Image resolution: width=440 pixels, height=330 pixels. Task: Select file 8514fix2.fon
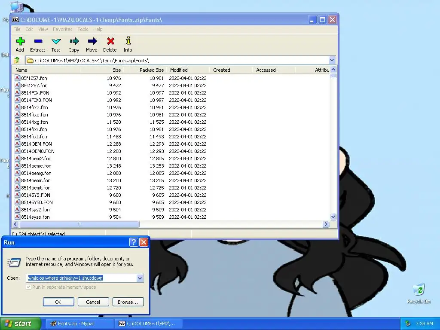point(34,107)
